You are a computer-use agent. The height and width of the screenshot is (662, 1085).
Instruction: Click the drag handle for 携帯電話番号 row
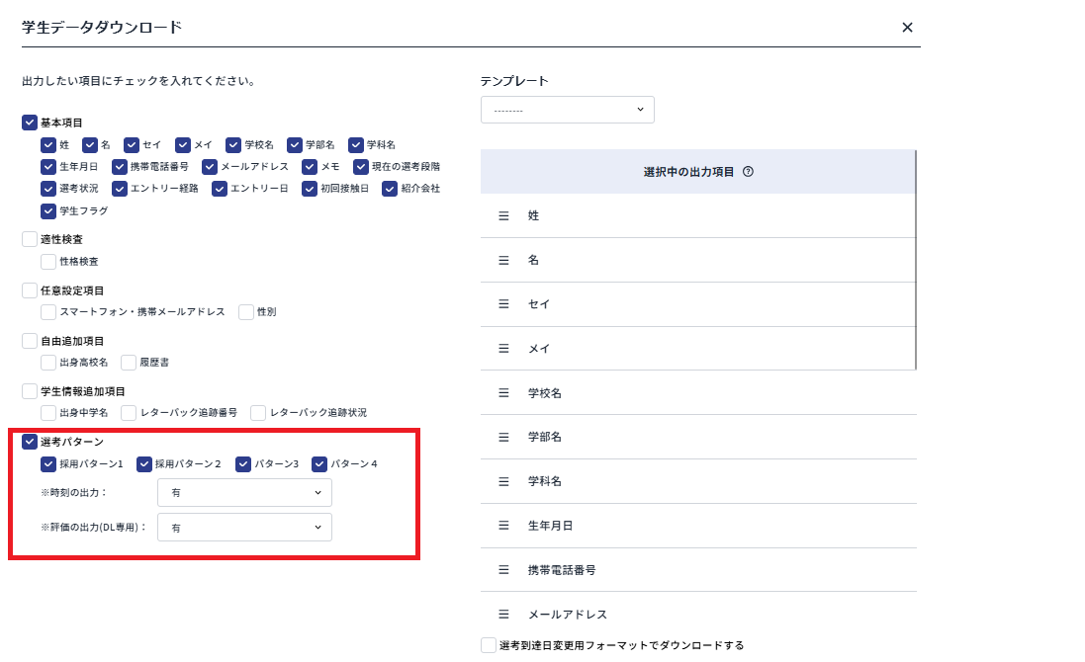click(503, 570)
